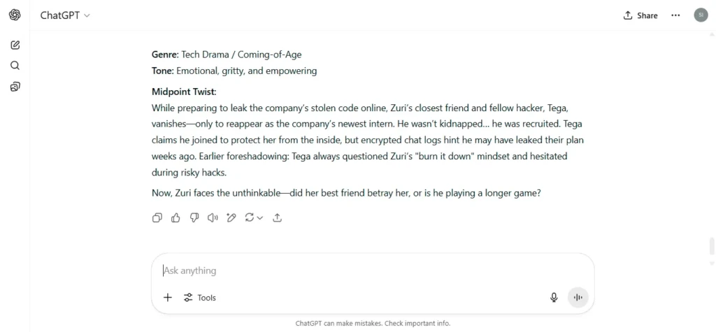
Task: Expand the chevron next to the regenerate icon
Action: [260, 218]
